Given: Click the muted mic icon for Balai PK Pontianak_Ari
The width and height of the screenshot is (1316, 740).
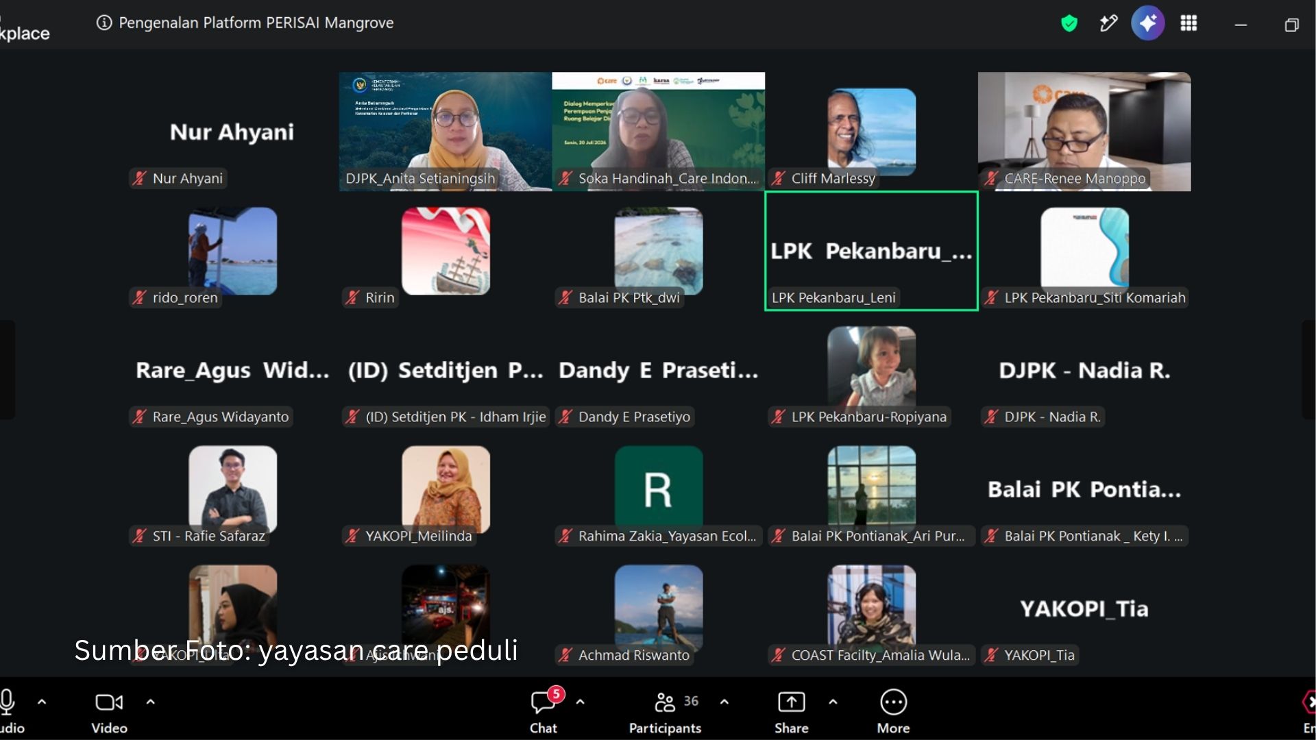Looking at the screenshot, I should click(x=779, y=536).
